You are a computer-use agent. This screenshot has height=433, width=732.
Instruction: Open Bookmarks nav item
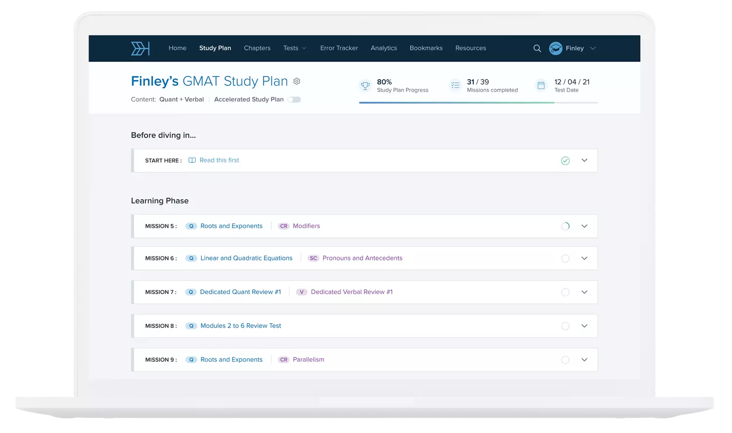click(426, 48)
